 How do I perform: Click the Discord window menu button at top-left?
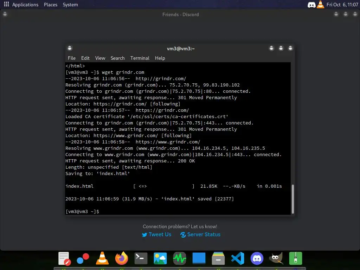tap(5, 14)
